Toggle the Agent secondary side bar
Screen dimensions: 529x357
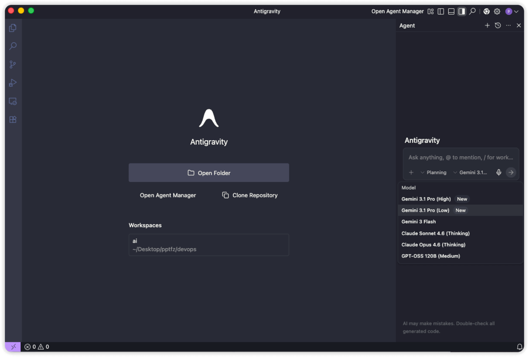pyautogui.click(x=462, y=11)
